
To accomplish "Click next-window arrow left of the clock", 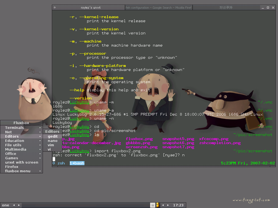I will click(x=168, y=205).
